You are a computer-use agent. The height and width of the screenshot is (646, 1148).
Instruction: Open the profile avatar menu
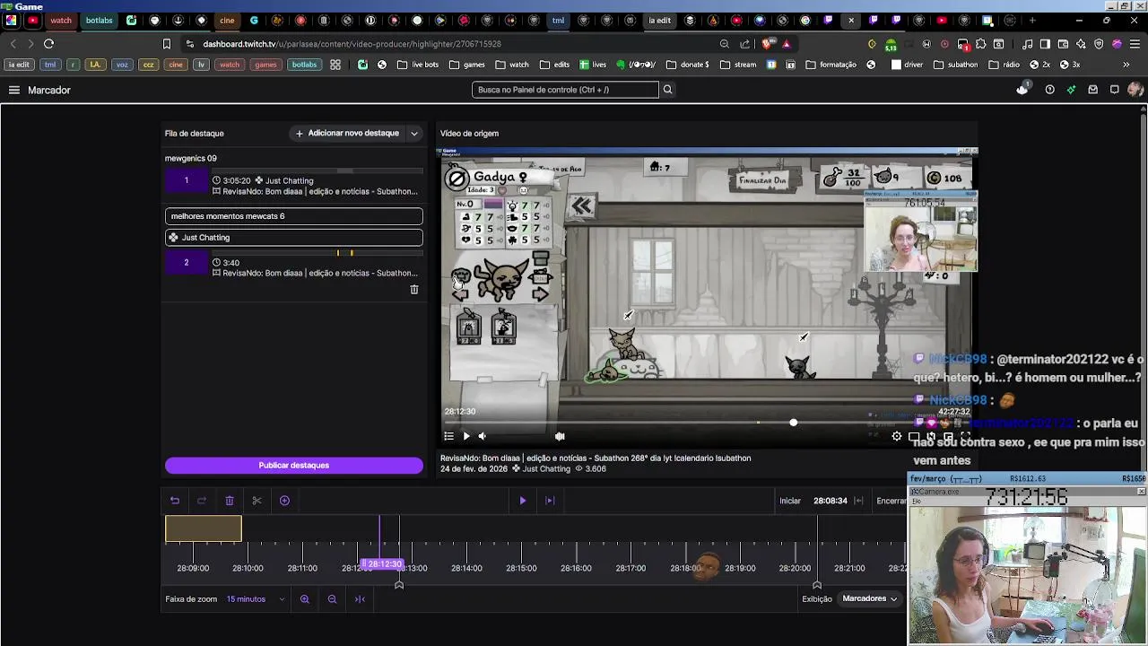(1135, 90)
